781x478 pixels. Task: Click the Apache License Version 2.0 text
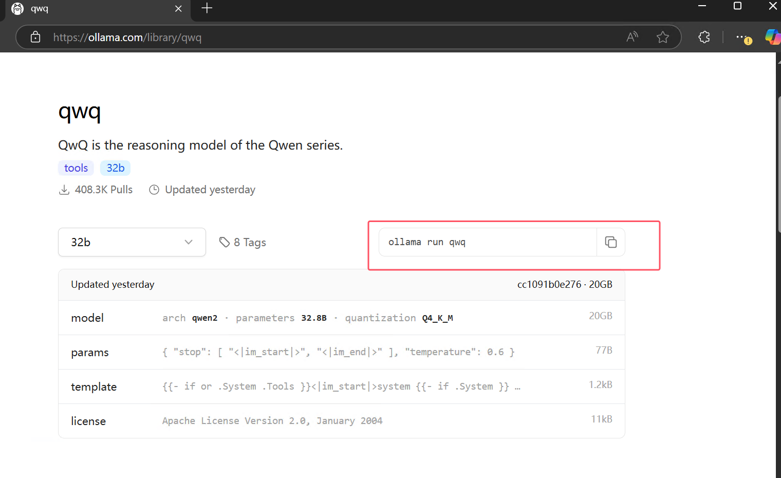pyautogui.click(x=272, y=421)
